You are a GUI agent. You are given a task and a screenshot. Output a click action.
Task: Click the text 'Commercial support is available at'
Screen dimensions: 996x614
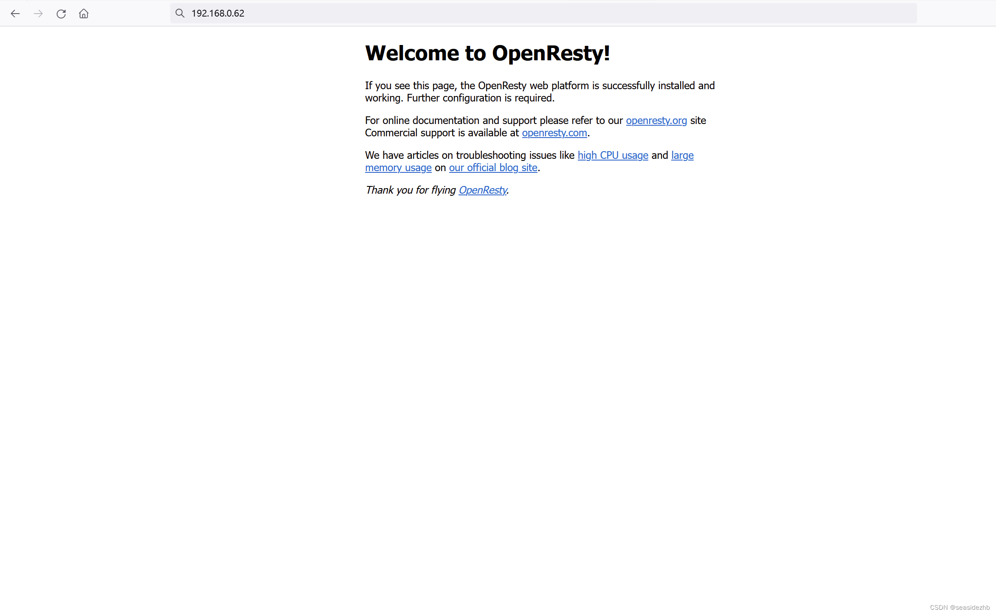click(442, 133)
